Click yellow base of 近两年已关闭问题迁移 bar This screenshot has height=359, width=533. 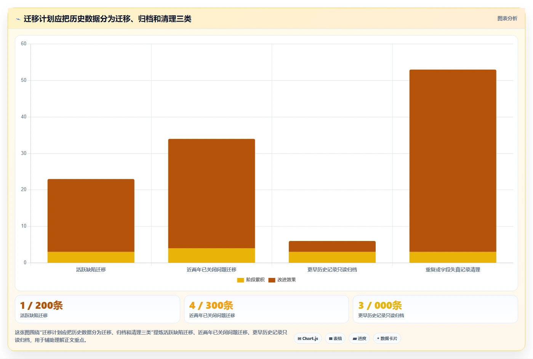click(211, 255)
